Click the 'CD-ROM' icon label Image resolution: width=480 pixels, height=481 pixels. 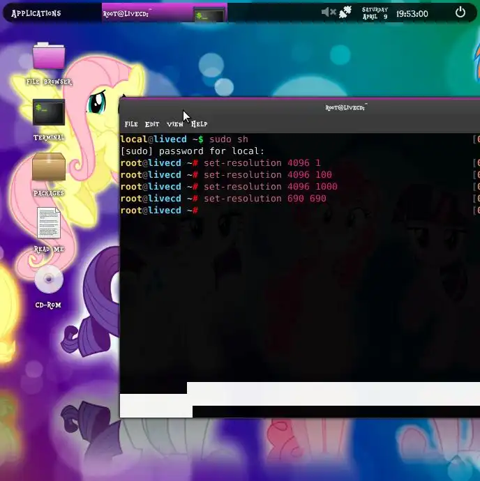point(48,305)
